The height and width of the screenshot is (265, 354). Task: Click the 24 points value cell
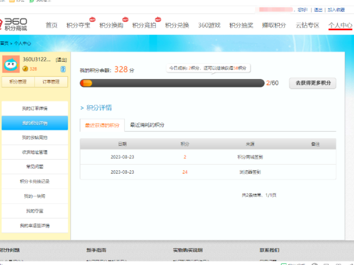[185, 172]
